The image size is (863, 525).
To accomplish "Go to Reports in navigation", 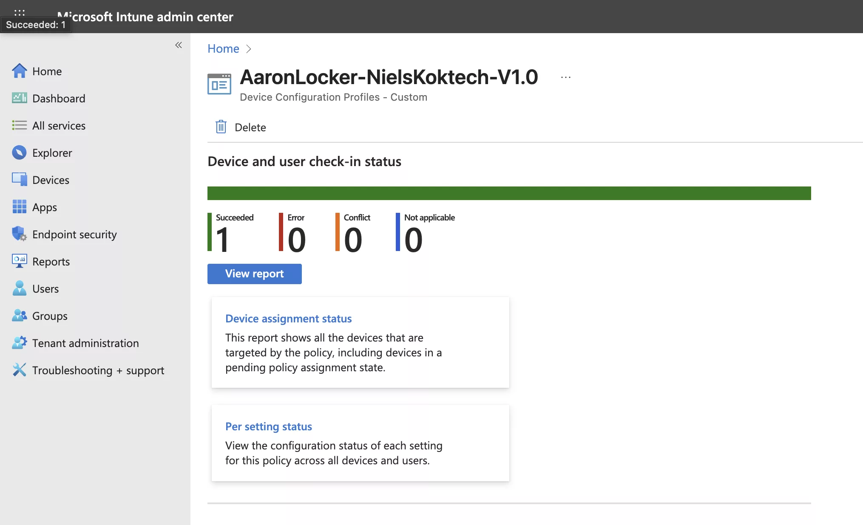I will (51, 262).
